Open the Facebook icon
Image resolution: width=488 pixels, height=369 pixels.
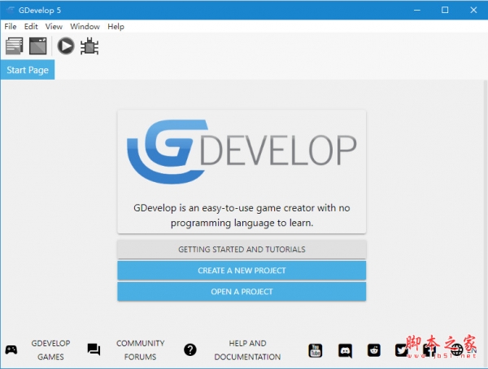click(x=429, y=350)
